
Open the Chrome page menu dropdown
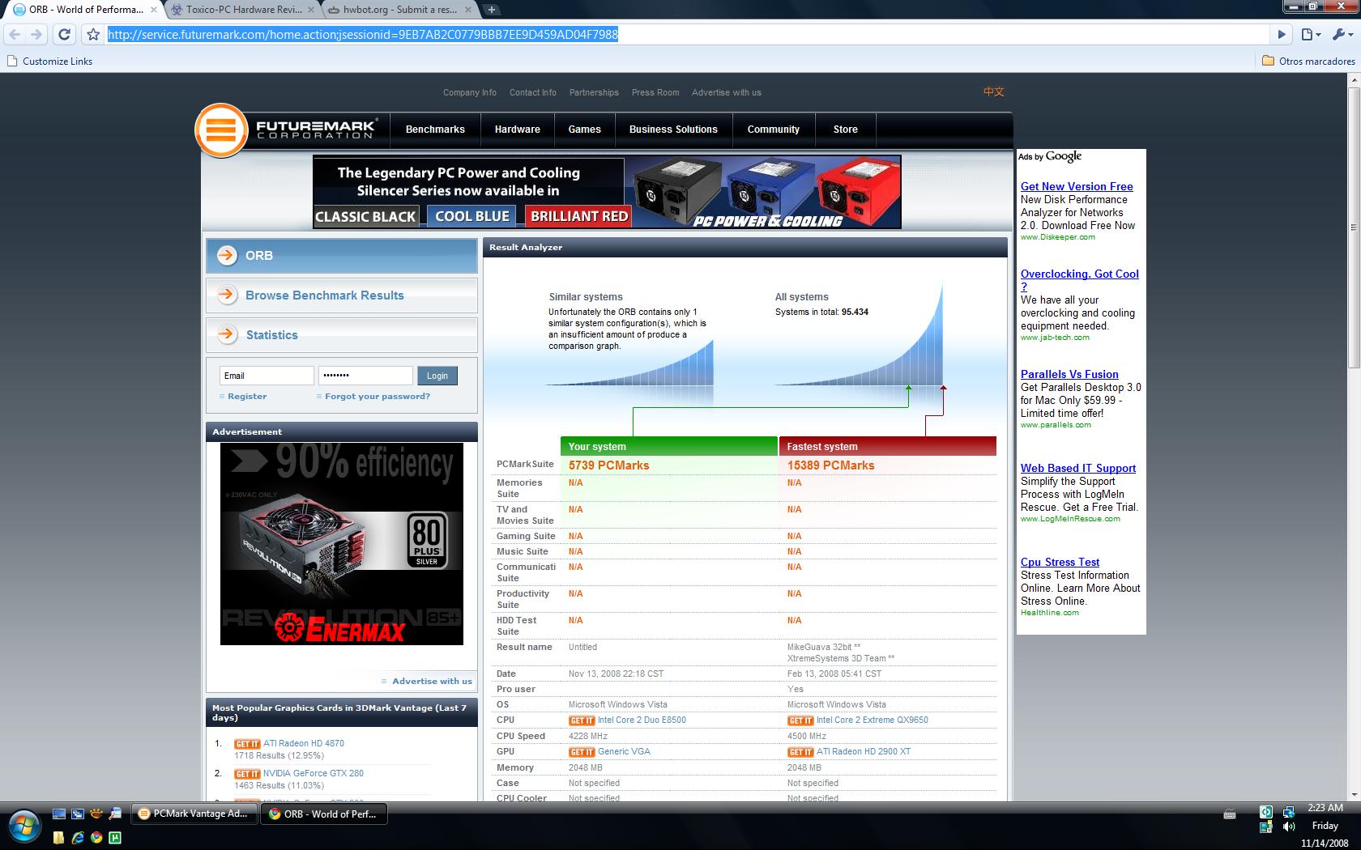pyautogui.click(x=1310, y=34)
